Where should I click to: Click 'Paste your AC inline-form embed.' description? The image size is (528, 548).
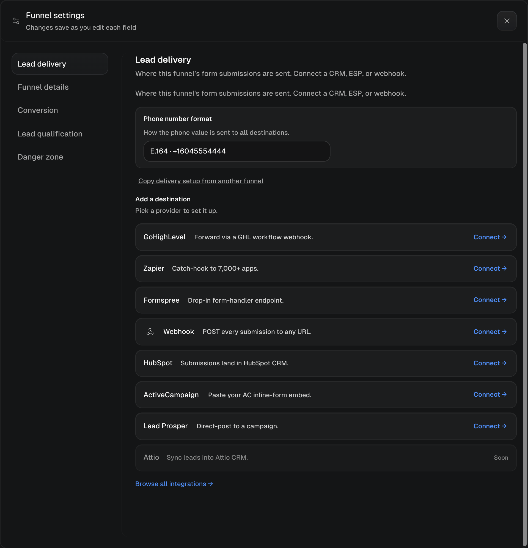coord(260,395)
